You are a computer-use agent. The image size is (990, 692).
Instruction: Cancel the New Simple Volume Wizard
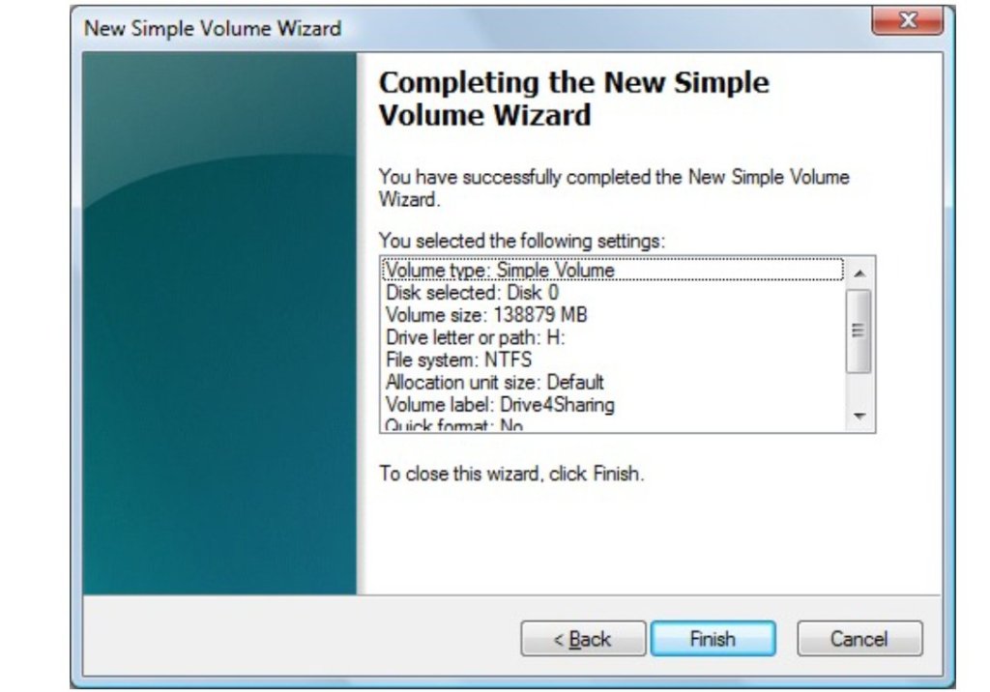click(859, 638)
